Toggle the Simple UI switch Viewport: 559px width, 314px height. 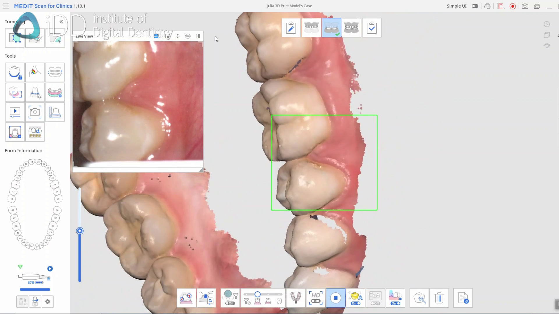tap(475, 6)
